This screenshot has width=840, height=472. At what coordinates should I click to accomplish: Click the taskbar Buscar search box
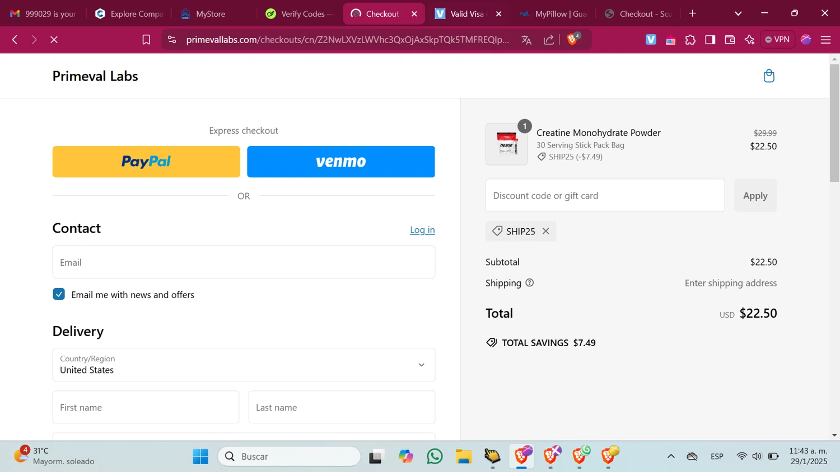point(290,456)
